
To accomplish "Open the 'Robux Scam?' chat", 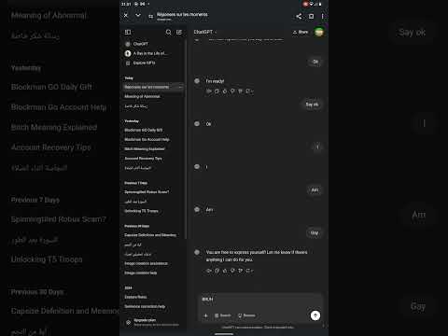I will 147,192.
